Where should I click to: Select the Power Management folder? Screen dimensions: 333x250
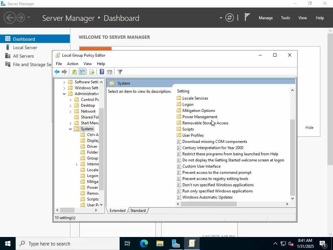click(x=200, y=117)
